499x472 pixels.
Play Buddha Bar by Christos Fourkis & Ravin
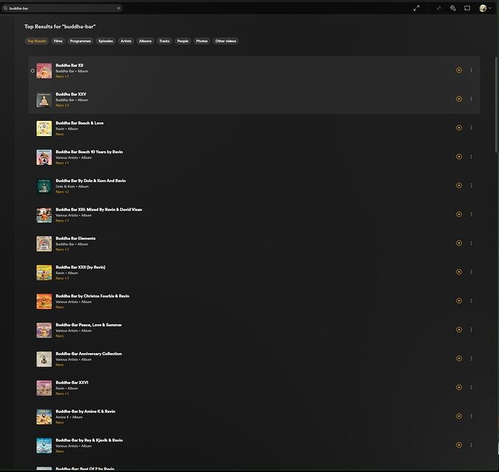pyautogui.click(x=459, y=300)
